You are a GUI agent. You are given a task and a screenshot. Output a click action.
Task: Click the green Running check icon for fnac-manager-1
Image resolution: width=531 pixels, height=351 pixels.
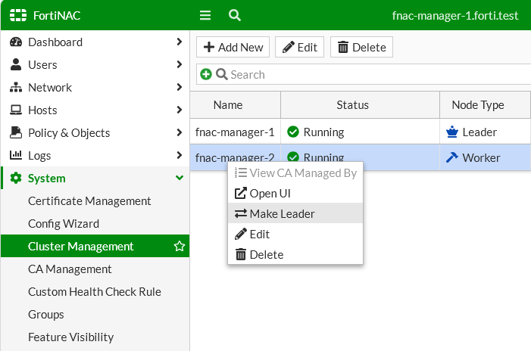coord(293,132)
